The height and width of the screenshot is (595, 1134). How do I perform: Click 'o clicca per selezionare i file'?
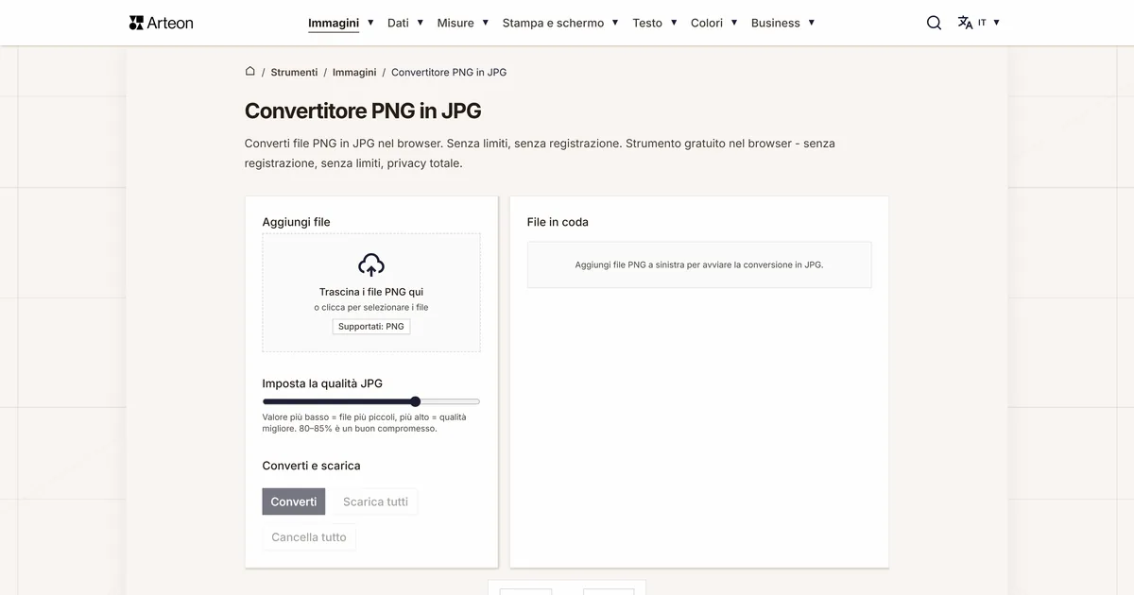tap(371, 308)
